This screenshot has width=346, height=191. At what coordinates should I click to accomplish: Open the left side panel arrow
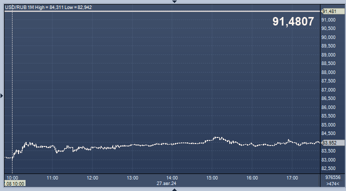2,95
